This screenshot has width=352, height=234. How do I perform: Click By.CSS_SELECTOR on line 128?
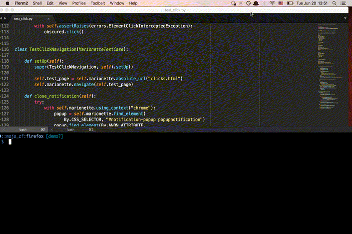82,119
